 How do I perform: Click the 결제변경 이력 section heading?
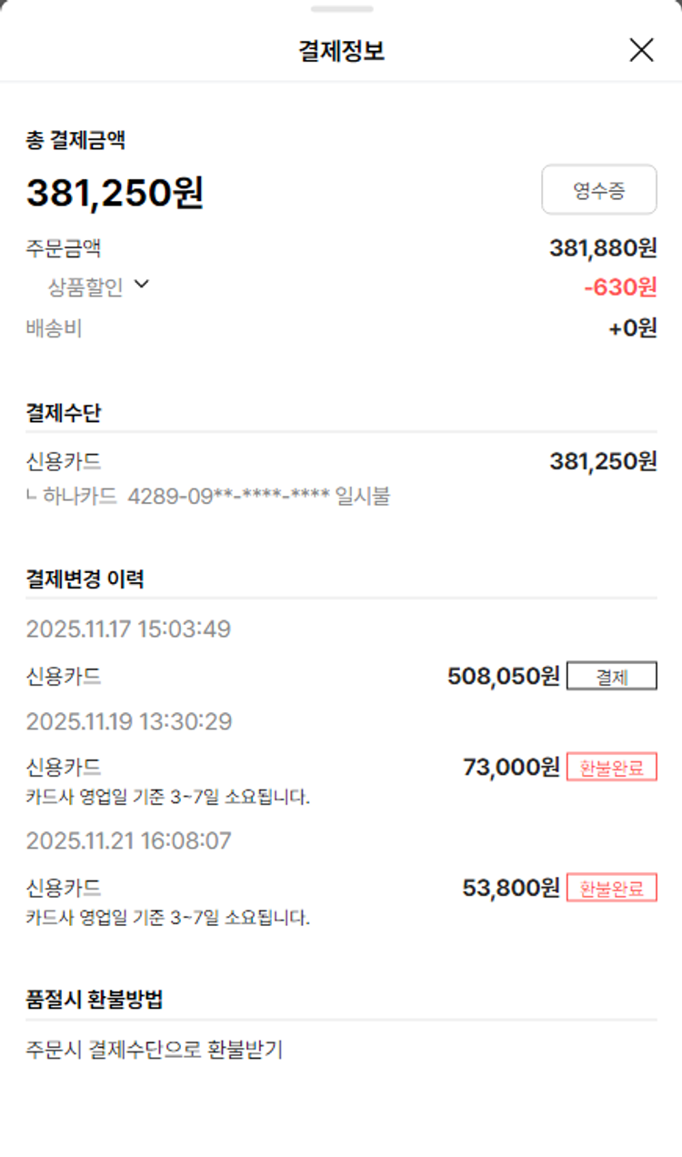85,578
